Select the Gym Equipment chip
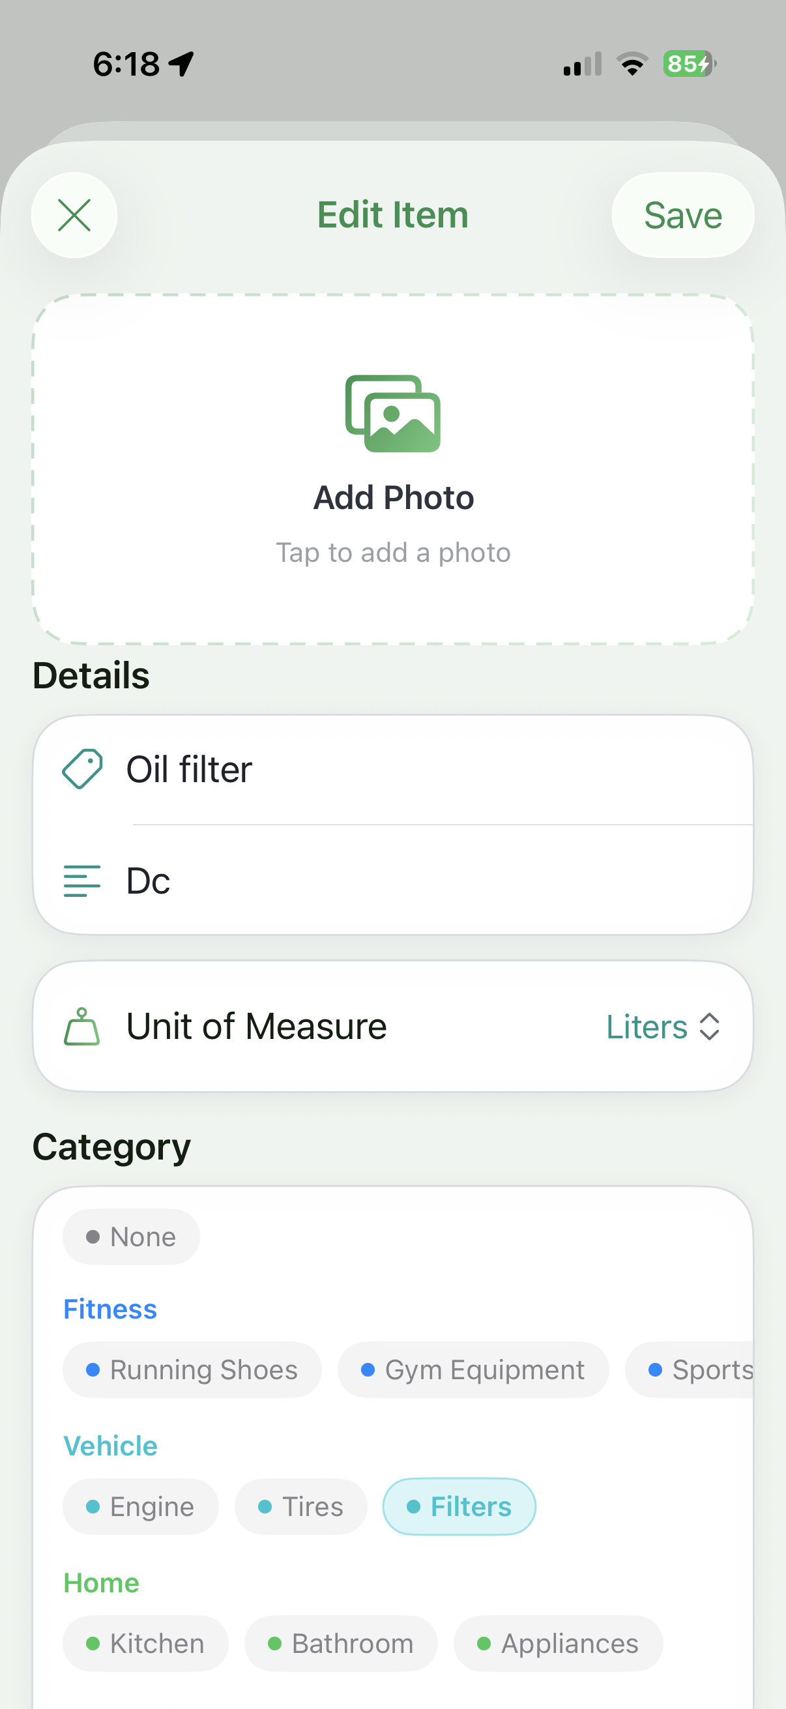786x1709 pixels. coord(473,1370)
